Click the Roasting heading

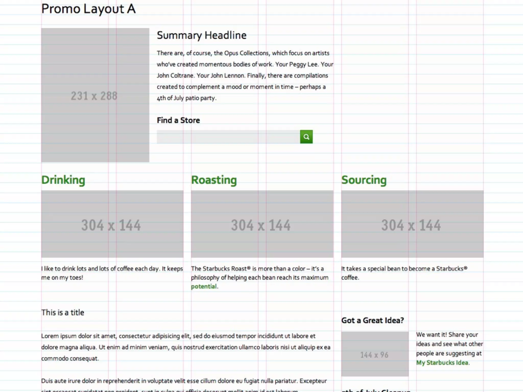(x=214, y=180)
